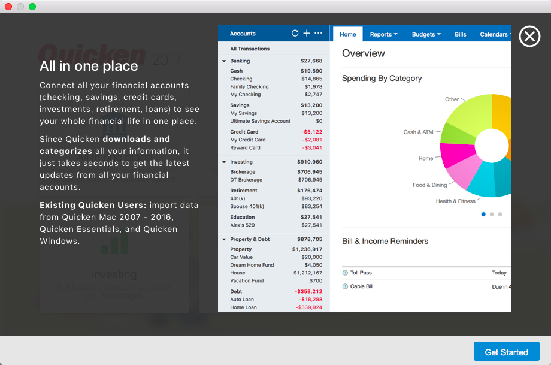The width and height of the screenshot is (551, 365).
Task: Click the Cable Bill reminder row
Action: 426,286
